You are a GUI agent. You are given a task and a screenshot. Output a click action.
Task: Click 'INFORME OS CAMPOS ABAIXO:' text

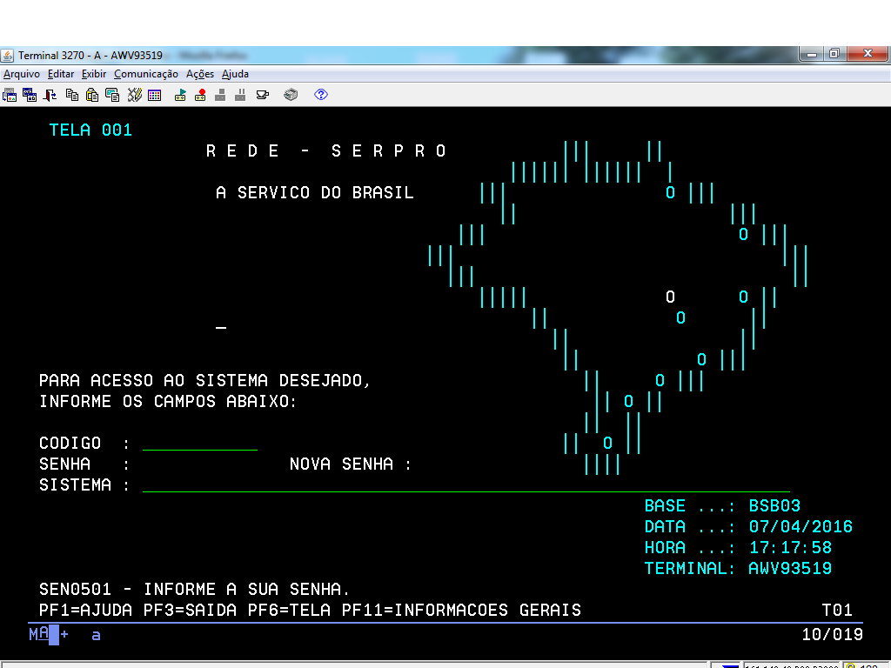click(x=168, y=402)
